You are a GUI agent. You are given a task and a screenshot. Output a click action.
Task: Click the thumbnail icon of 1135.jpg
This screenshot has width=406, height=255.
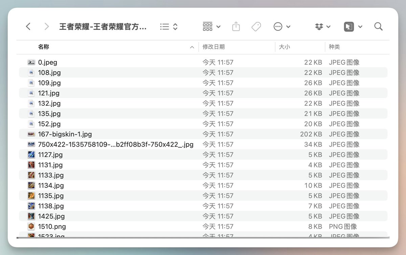coord(31,196)
